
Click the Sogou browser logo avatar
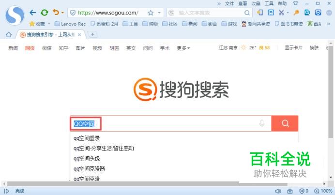coord(15,15)
